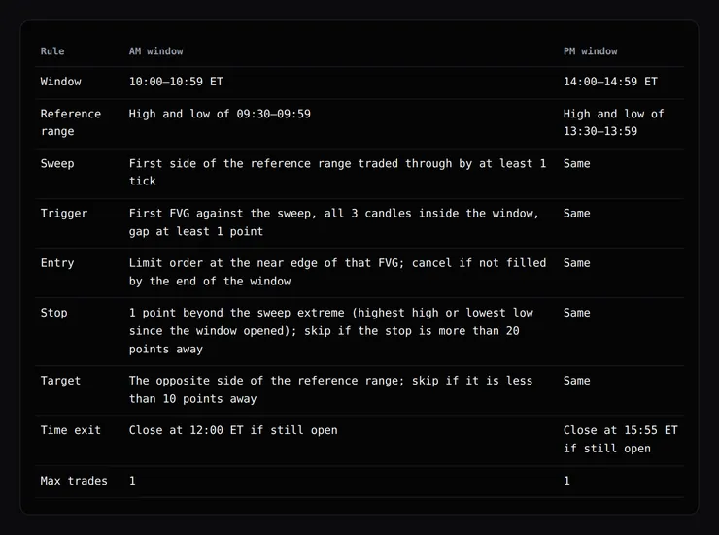
Task: Click 'Close at 12:00 ET if still open'
Action: pos(233,430)
